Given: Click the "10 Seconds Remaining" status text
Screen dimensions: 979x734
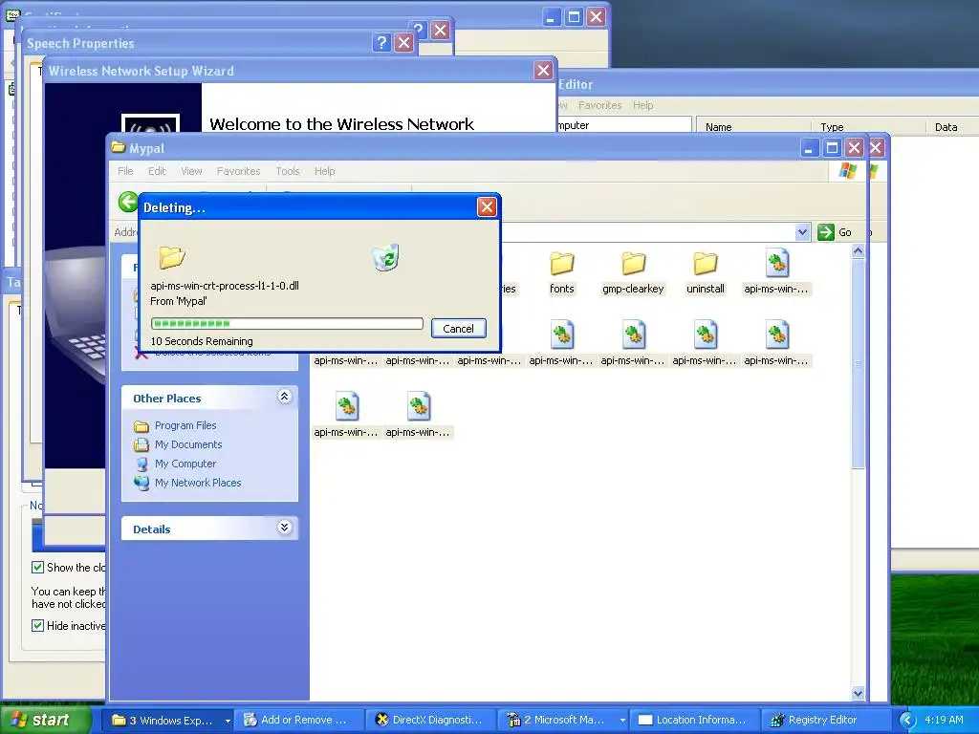Looking at the screenshot, I should 202,341.
